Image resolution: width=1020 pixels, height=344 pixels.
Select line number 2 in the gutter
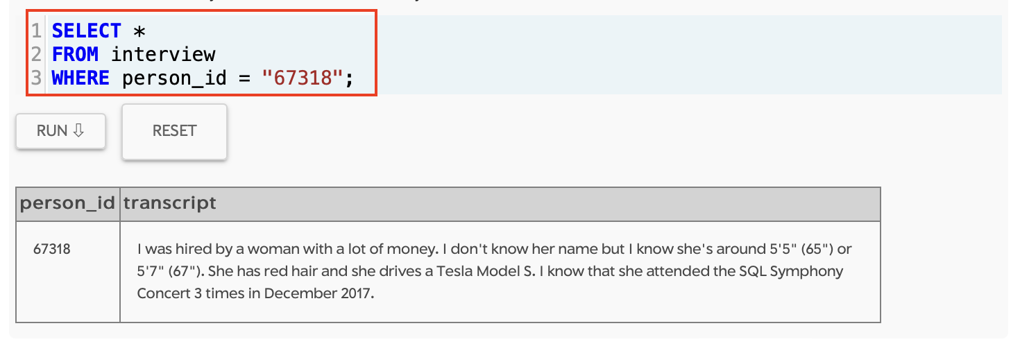37,54
